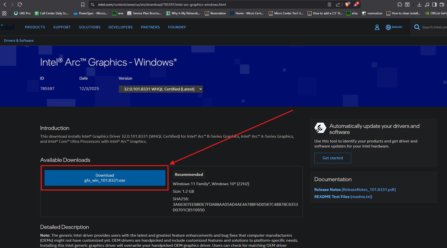Open the Call Center Daily Sc... bookmark
This screenshot has height=248, width=447.
click(52, 13)
